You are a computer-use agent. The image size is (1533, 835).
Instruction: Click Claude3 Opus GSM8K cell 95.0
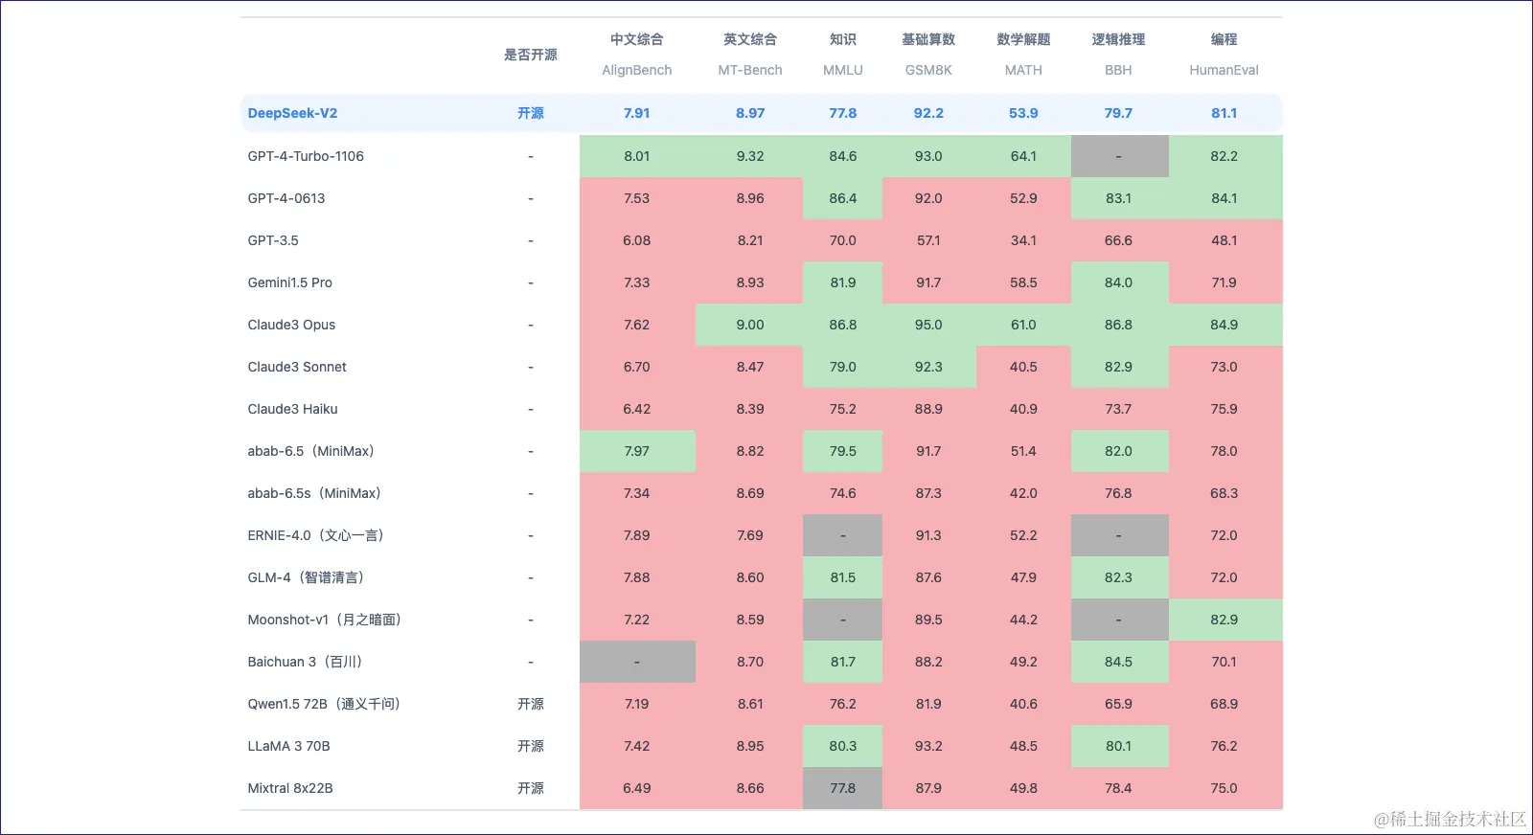pyautogui.click(x=928, y=325)
